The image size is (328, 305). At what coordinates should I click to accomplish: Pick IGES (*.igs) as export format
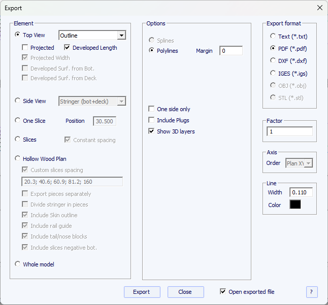pos(273,74)
